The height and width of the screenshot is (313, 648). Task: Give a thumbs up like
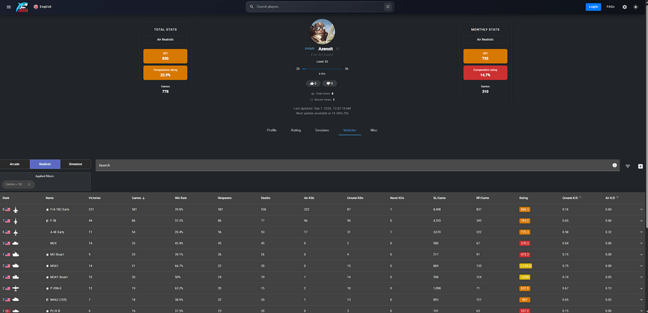[313, 84]
